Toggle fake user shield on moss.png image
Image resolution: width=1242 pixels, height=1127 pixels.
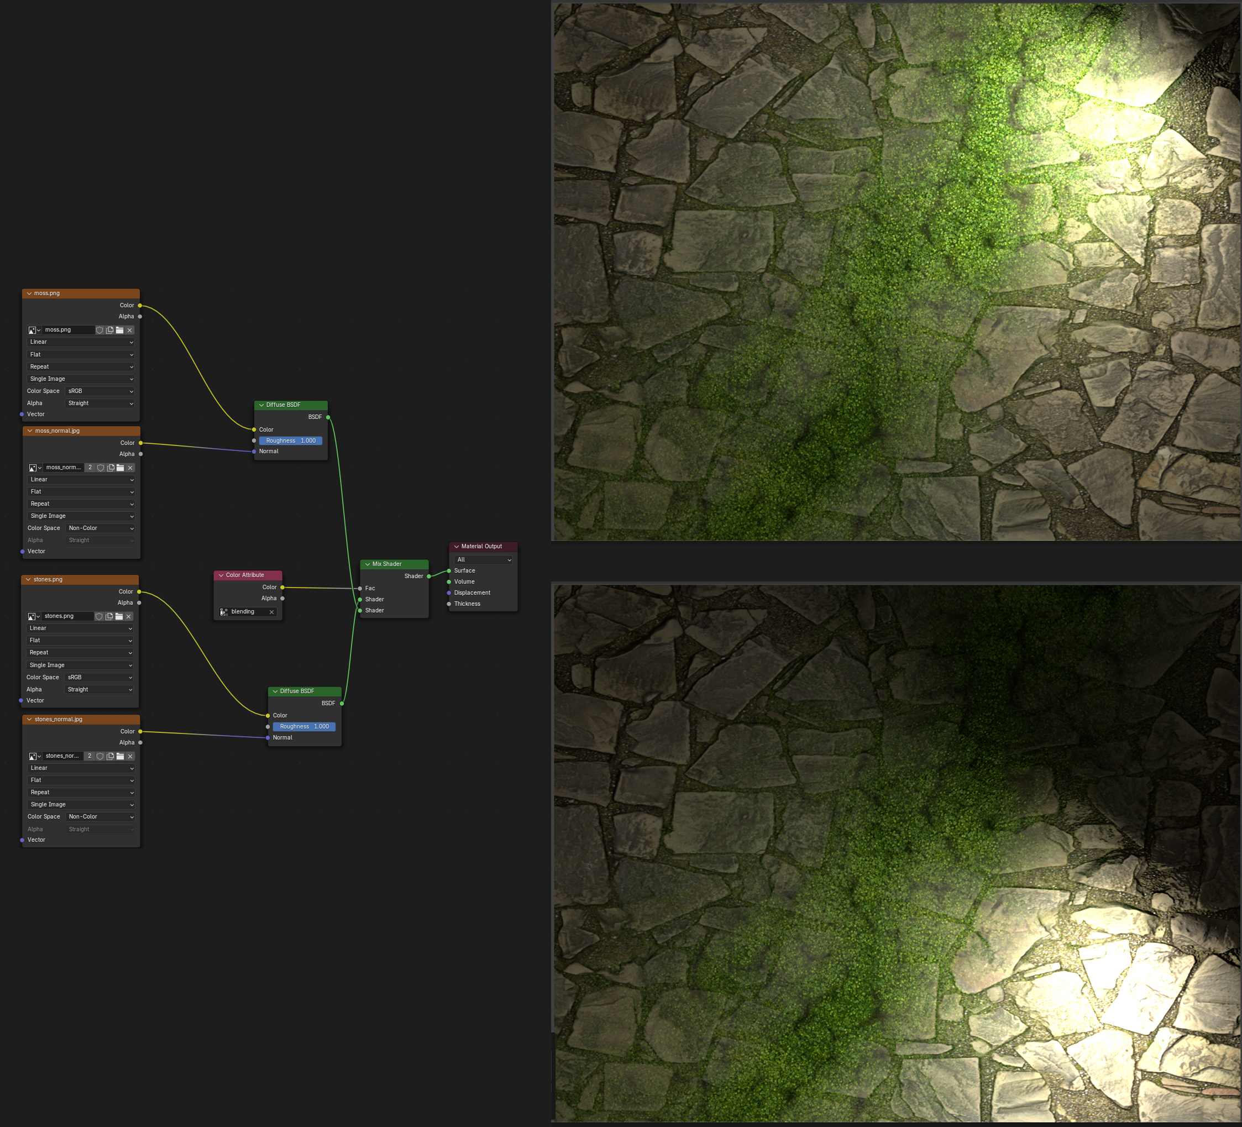point(99,331)
